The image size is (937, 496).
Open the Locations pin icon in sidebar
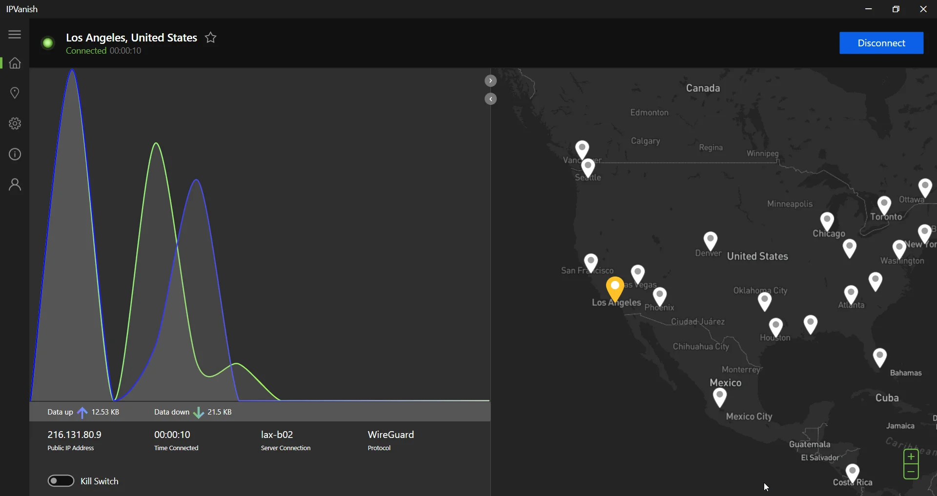tap(15, 93)
